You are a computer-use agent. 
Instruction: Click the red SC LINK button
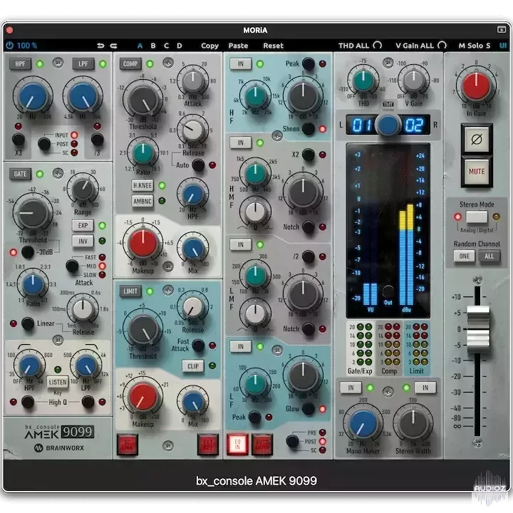128,445
